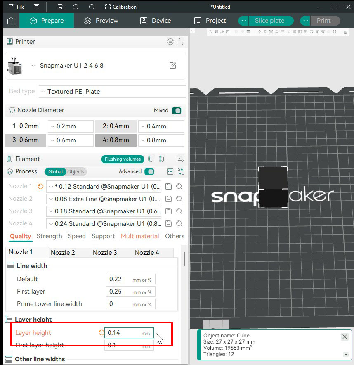Select the Nozzle 4 quality sub-tab
The height and width of the screenshot is (365, 354).
[x=153, y=253]
